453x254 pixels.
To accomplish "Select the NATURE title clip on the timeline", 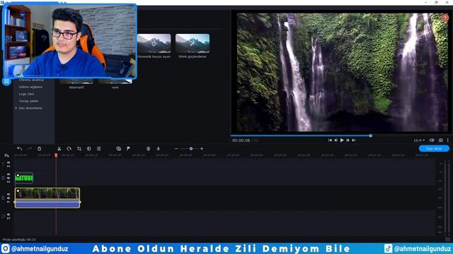I will [x=24, y=178].
